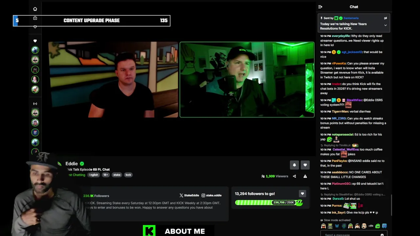Toggle stream notifications with the bell icon
This screenshot has width=420, height=236.
[x=294, y=165]
